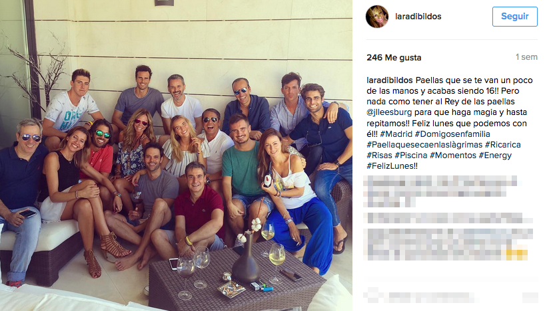Open the #Risas hashtag

point(379,155)
